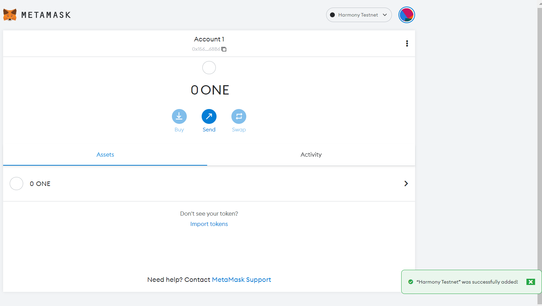Viewport: 542px width, 306px height.
Task: Click the Buy label text
Action: (179, 130)
